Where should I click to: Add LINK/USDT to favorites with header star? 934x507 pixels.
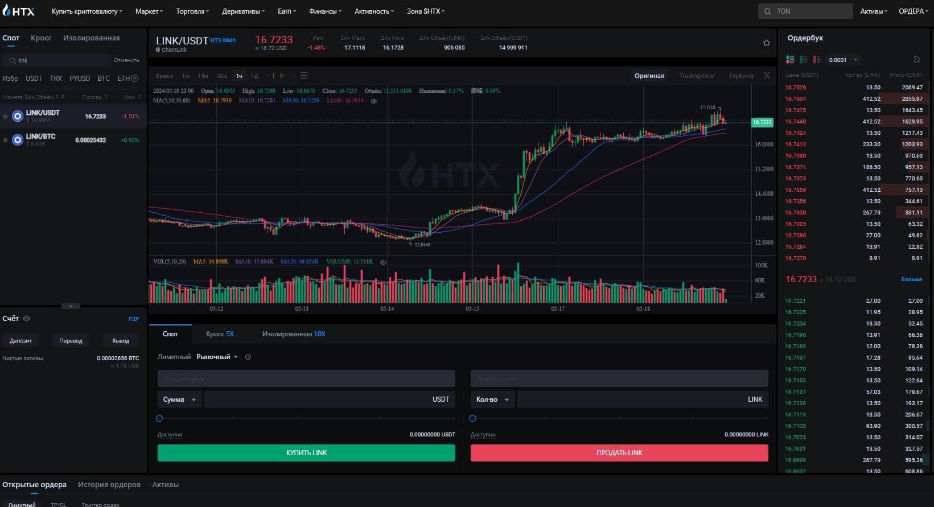[766, 43]
